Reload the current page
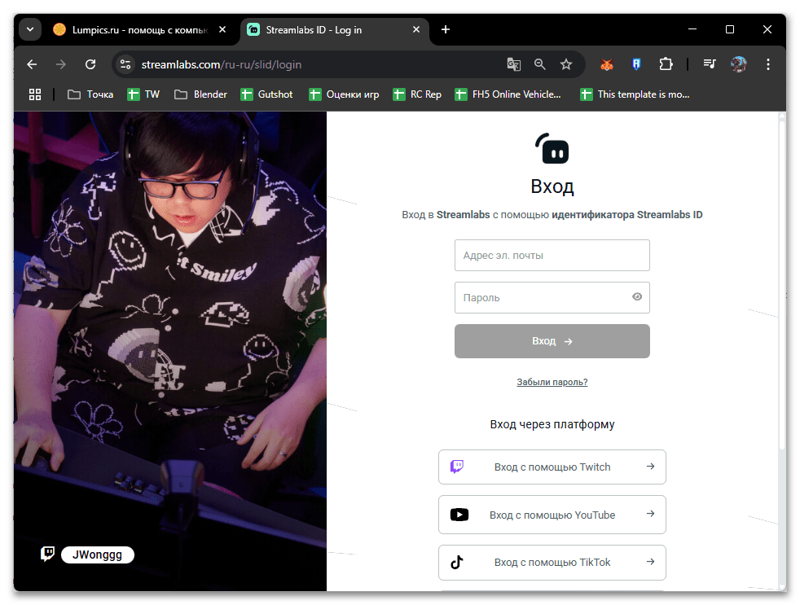The image size is (800, 605). coord(90,64)
